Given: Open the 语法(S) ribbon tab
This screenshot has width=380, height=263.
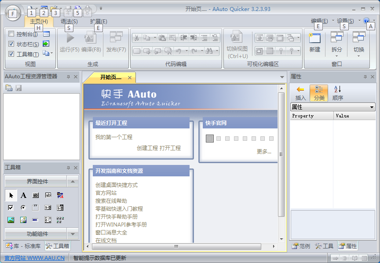Looking at the screenshot, I should coord(69,21).
